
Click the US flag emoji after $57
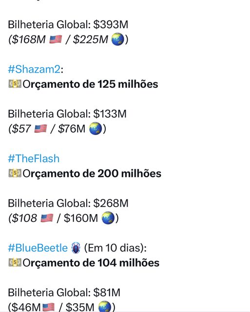click(x=40, y=129)
